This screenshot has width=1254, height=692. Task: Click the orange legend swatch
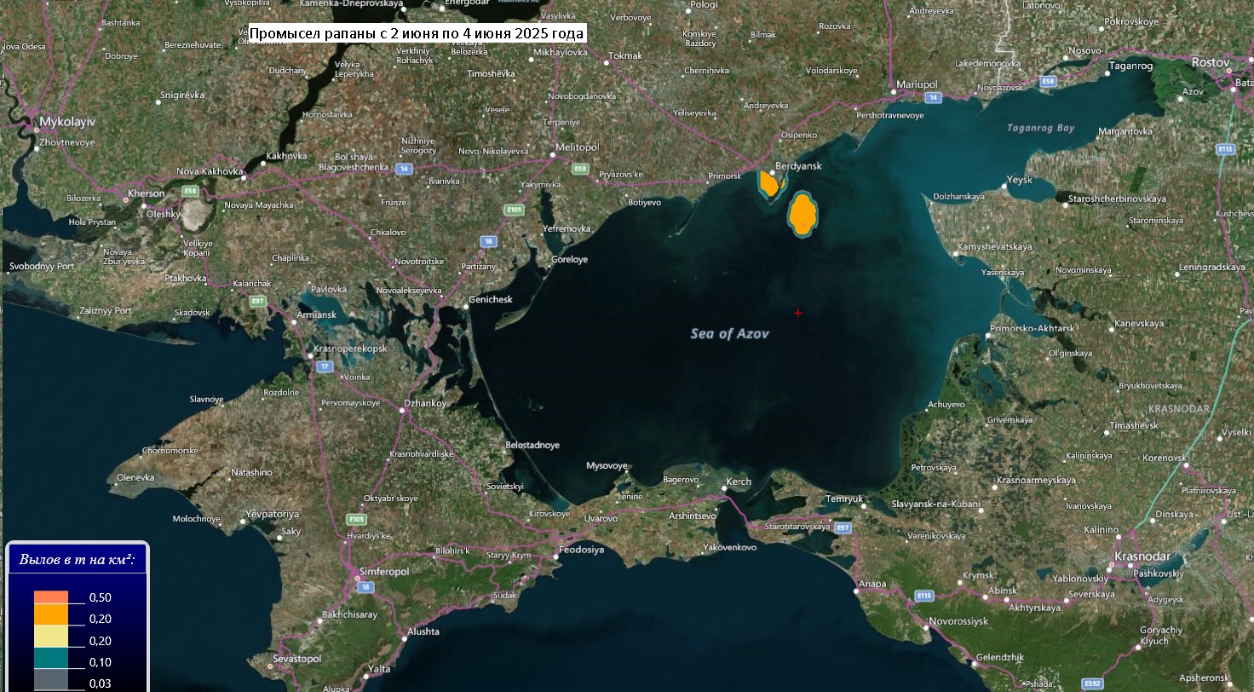pyautogui.click(x=51, y=614)
